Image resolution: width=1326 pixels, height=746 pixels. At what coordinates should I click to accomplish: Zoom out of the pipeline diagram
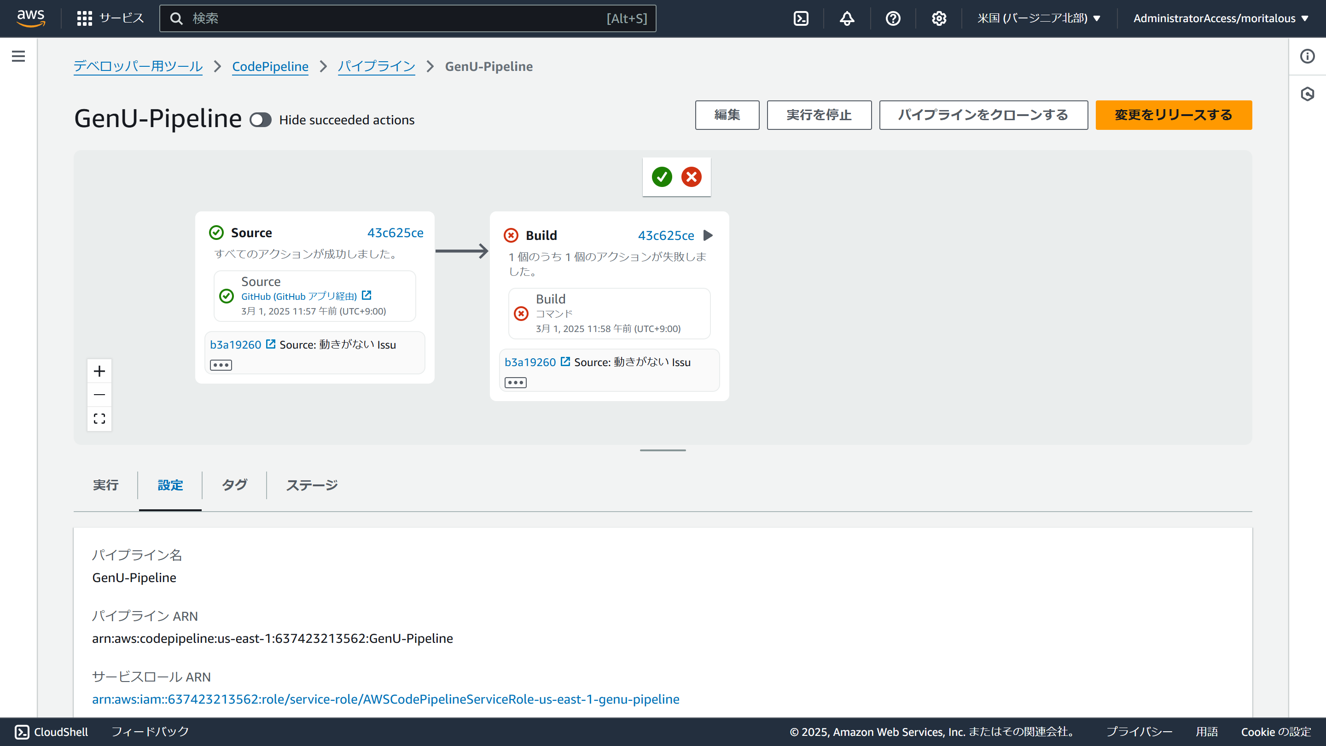point(99,394)
